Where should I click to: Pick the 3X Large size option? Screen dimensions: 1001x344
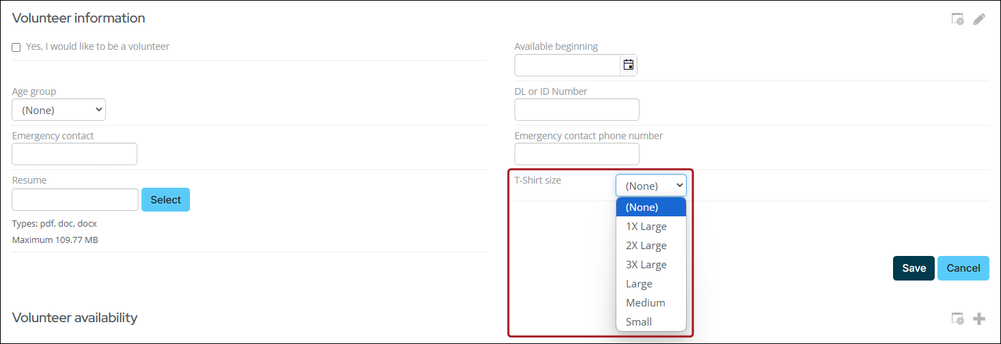pos(646,265)
